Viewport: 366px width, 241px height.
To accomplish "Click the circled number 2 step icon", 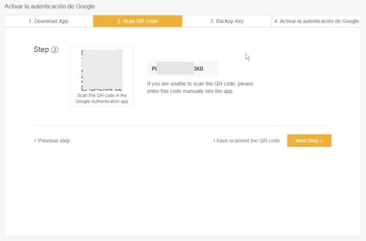I will (54, 50).
